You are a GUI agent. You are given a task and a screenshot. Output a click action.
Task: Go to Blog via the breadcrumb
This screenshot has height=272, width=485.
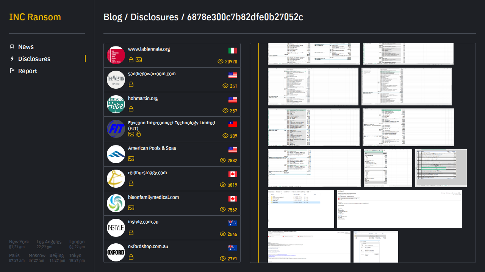click(x=113, y=17)
